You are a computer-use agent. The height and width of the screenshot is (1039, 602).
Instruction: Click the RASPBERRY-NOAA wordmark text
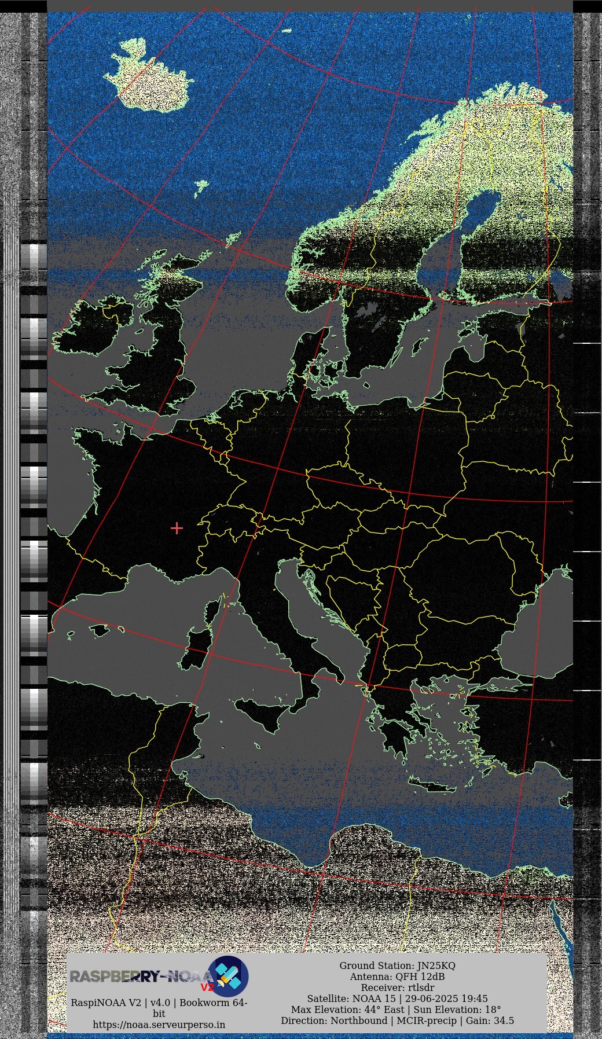tap(142, 976)
